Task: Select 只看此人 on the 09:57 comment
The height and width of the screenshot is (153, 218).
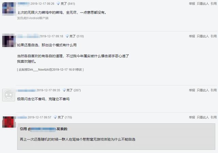Action: [x=203, y=117]
